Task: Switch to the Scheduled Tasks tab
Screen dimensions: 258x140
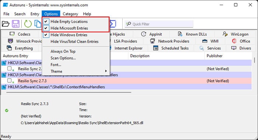Action: [x=171, y=48]
